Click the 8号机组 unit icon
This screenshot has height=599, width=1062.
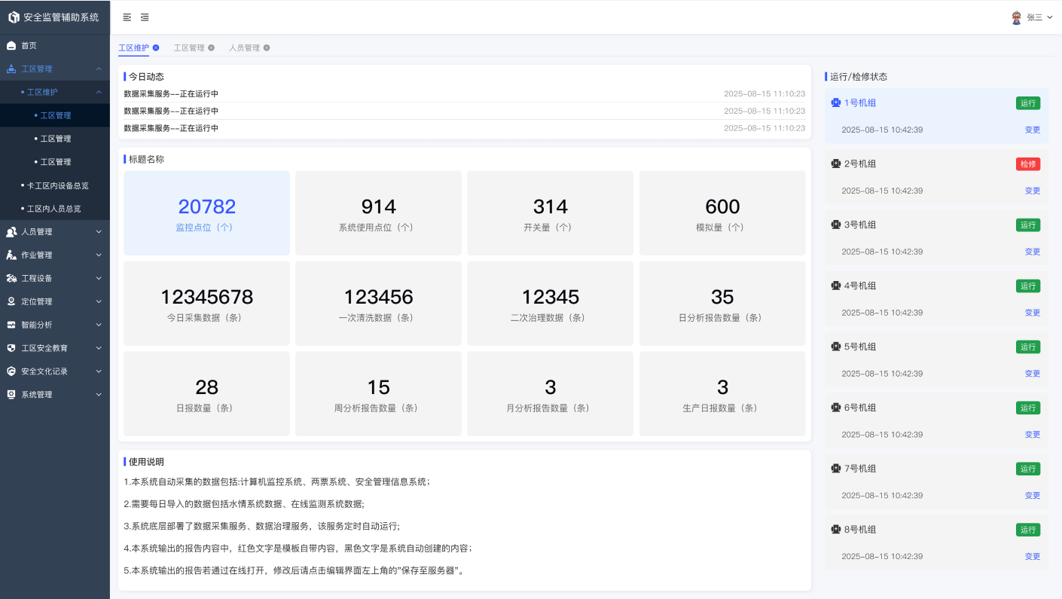coord(835,529)
